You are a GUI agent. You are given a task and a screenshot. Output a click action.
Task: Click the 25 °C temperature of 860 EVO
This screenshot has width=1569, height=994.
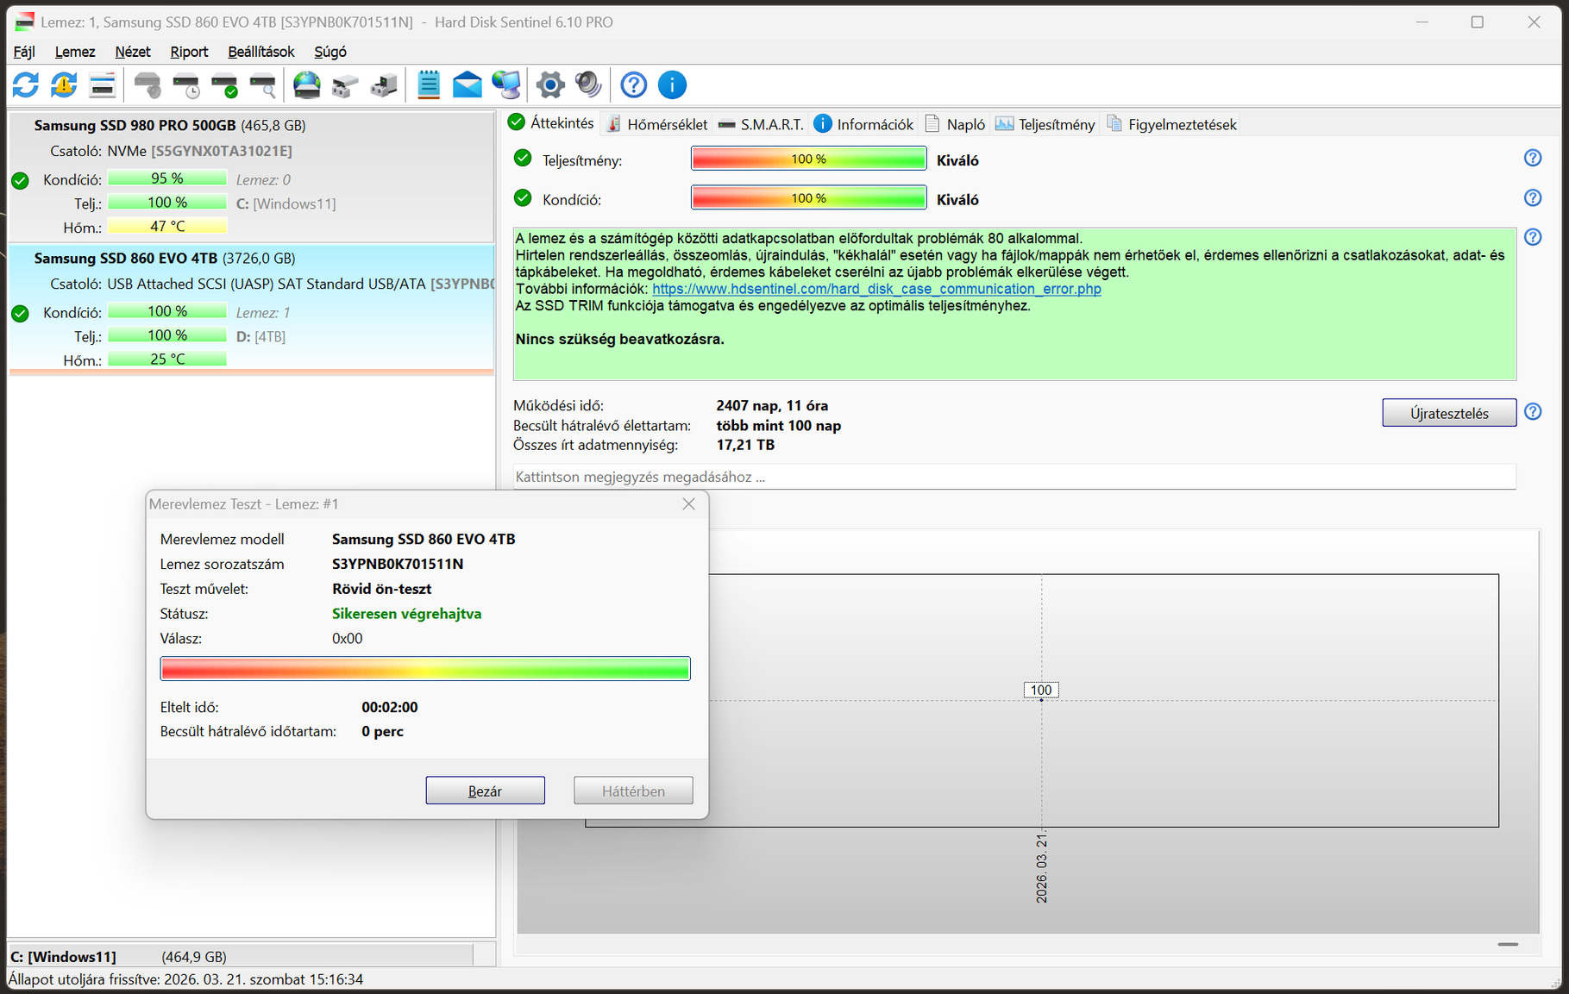click(167, 359)
